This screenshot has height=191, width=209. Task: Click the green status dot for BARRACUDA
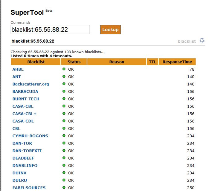click(x=64, y=91)
